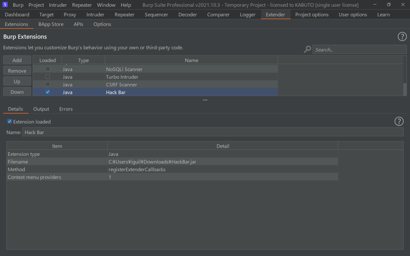Click the Method item cell
This screenshot has width=410, height=256.
click(57, 169)
